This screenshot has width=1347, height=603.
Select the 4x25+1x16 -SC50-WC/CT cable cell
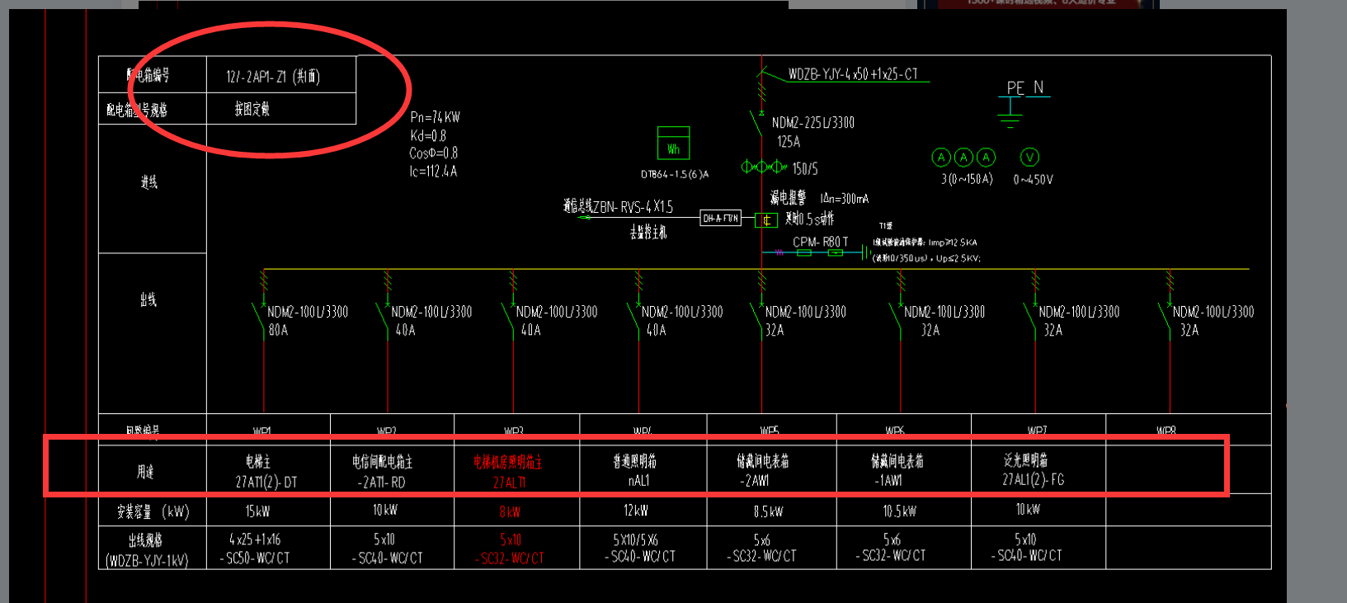click(268, 548)
